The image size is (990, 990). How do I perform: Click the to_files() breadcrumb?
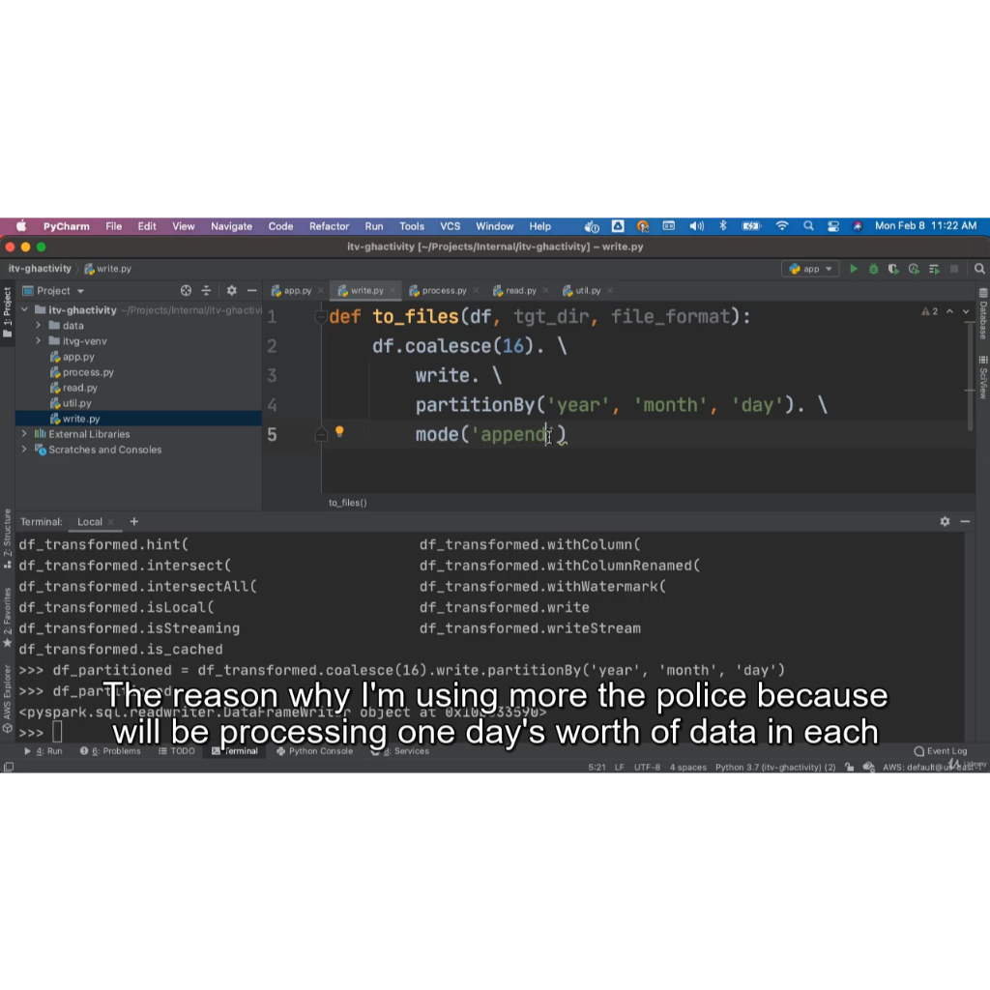[347, 503]
